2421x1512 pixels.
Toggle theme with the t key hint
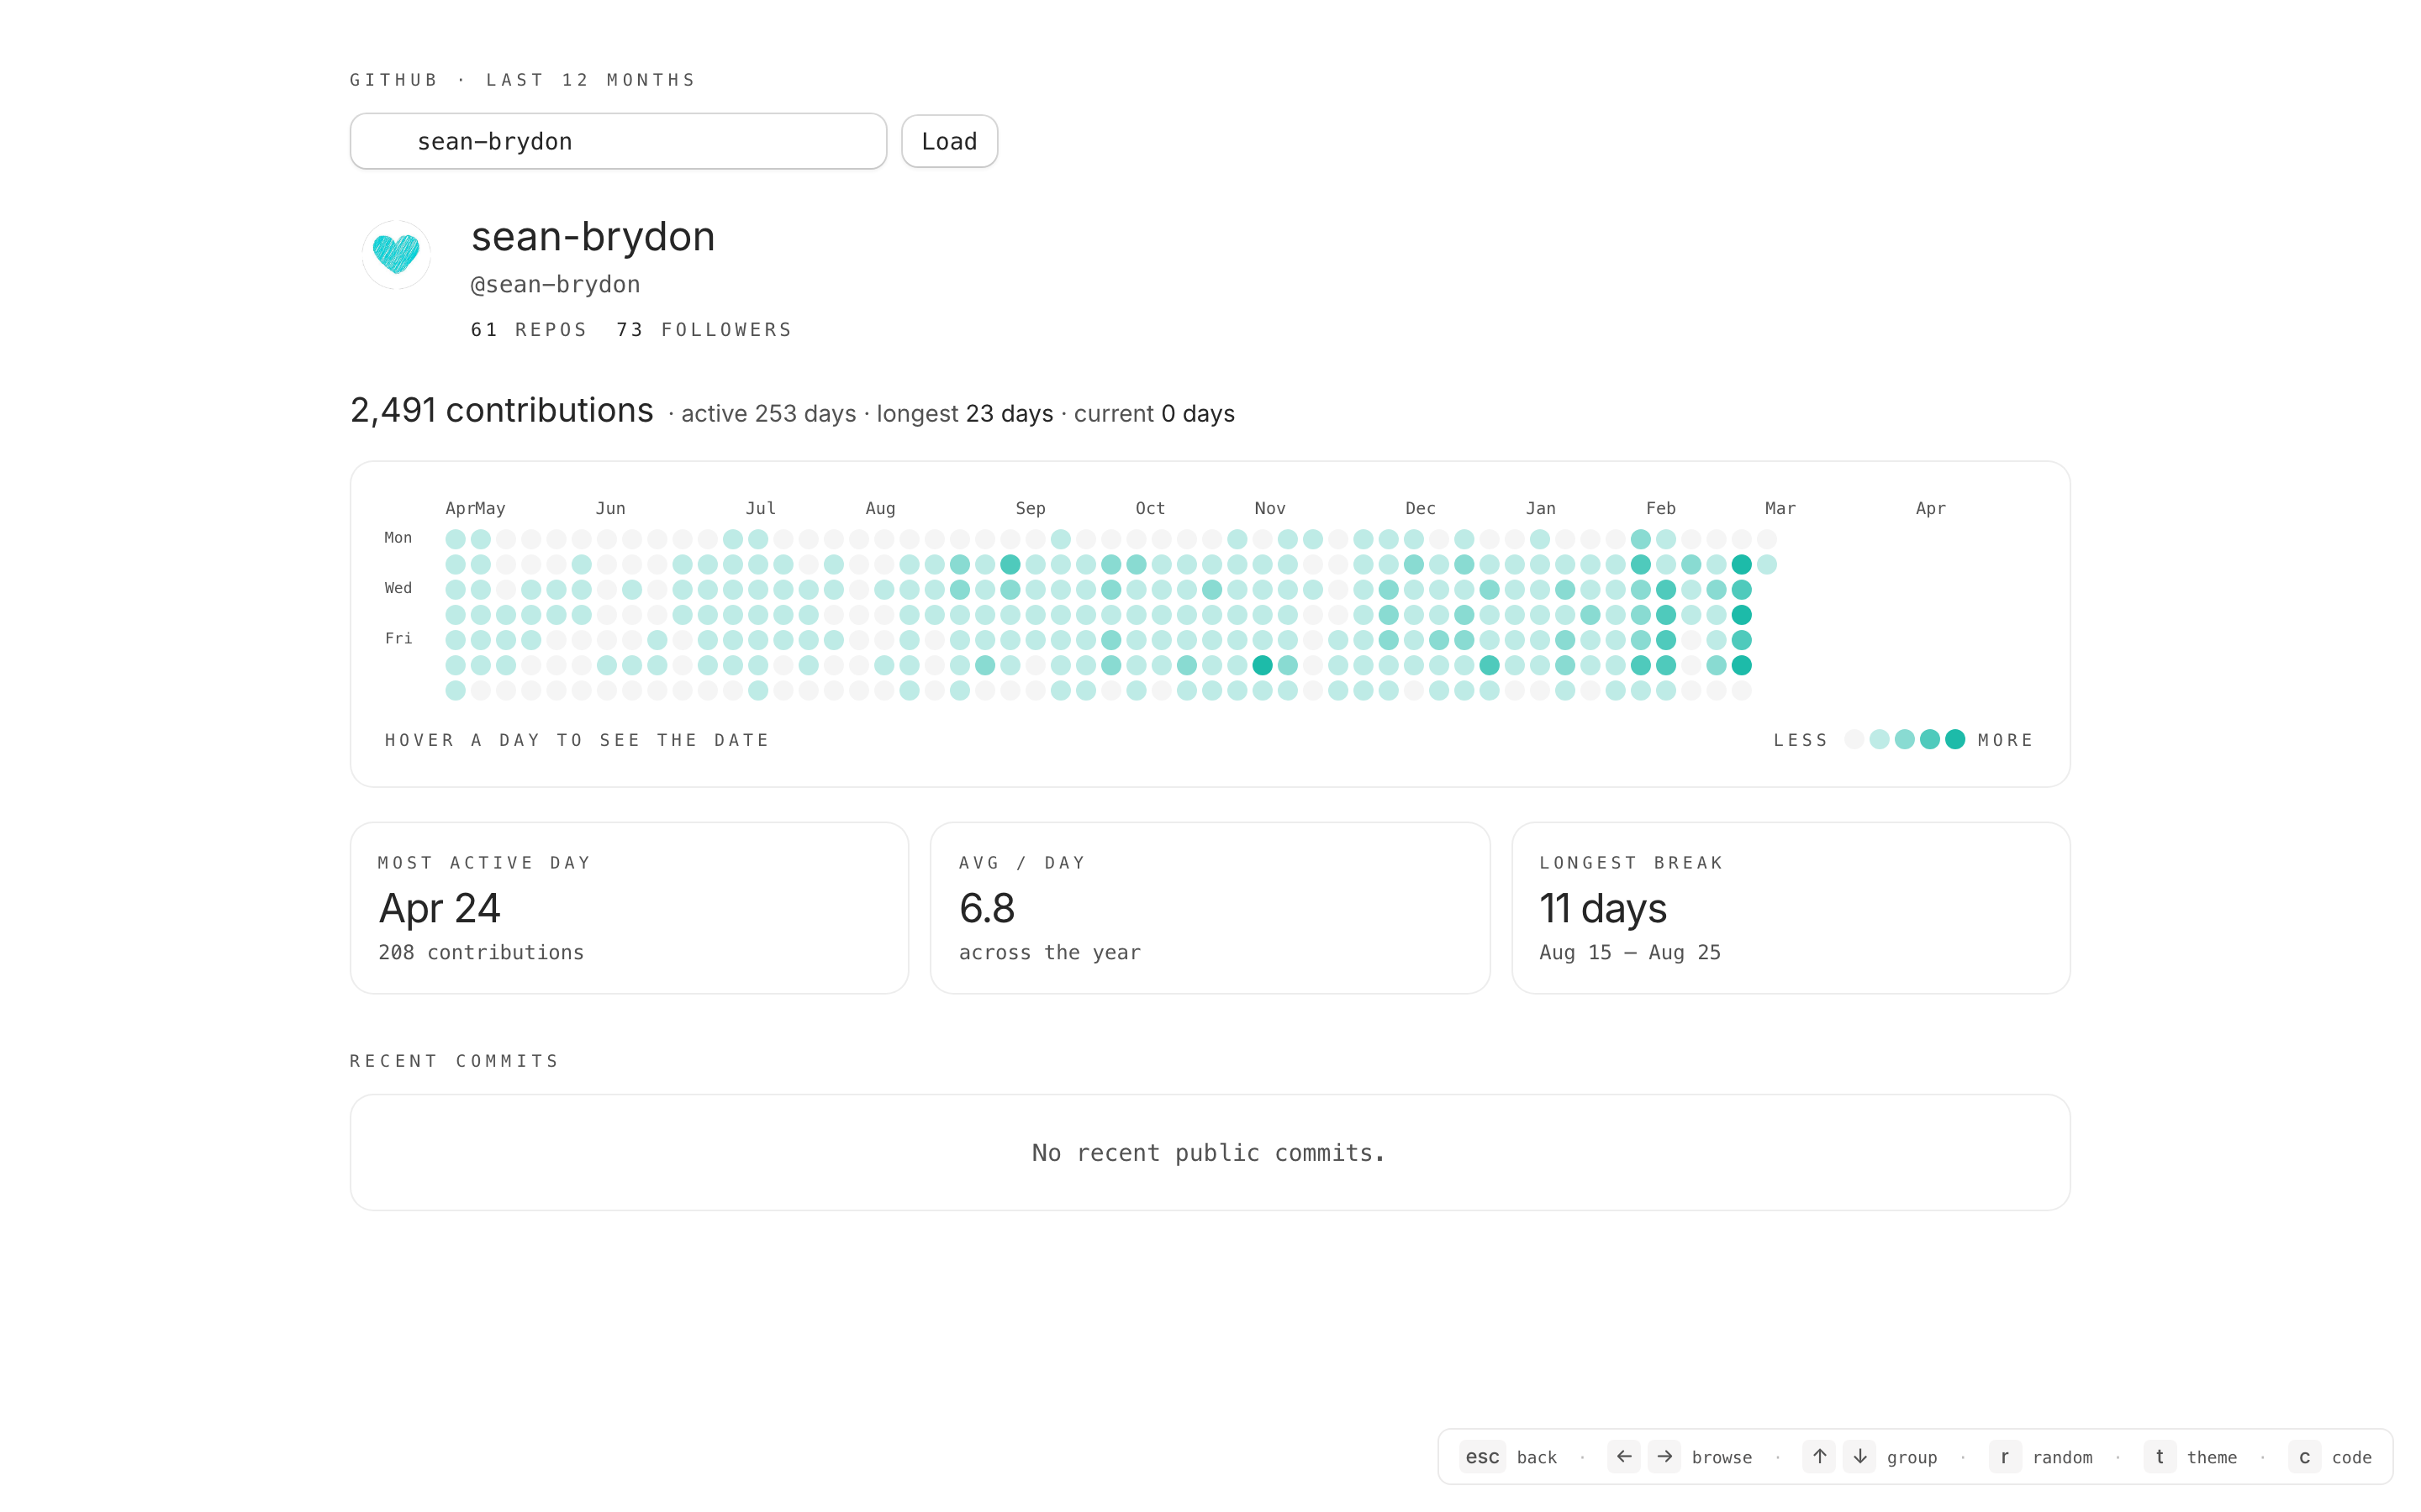tap(2159, 1456)
